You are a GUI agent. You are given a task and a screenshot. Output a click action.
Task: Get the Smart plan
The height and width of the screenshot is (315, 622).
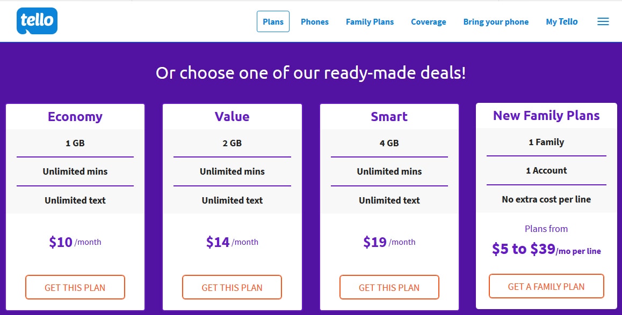pyautogui.click(x=389, y=287)
